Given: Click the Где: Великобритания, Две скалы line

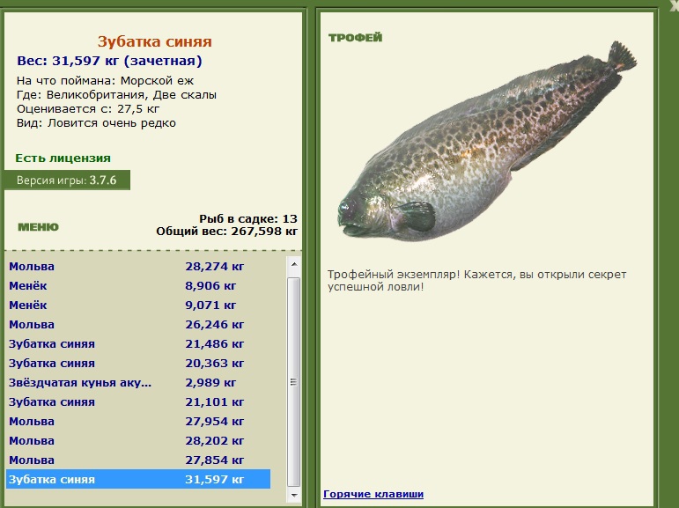Looking at the screenshot, I should 116,95.
